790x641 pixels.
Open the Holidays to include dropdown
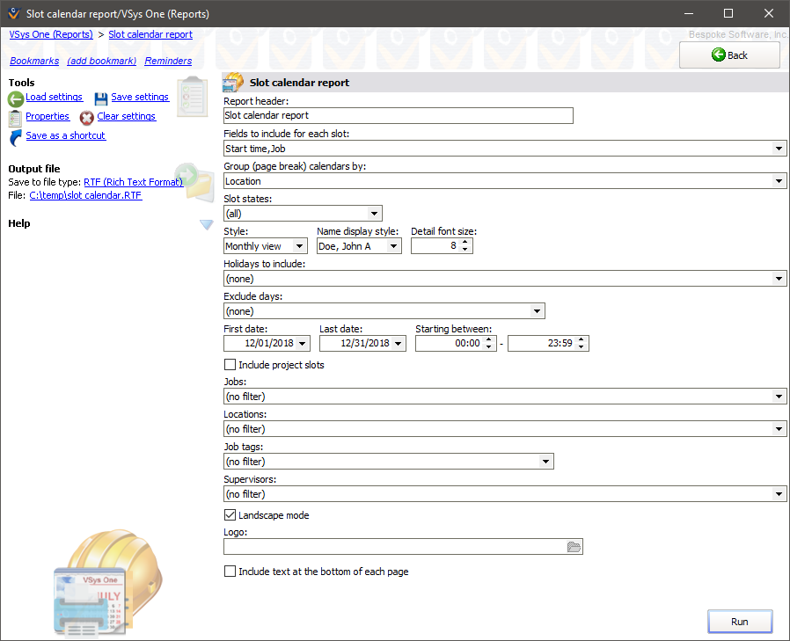(778, 278)
